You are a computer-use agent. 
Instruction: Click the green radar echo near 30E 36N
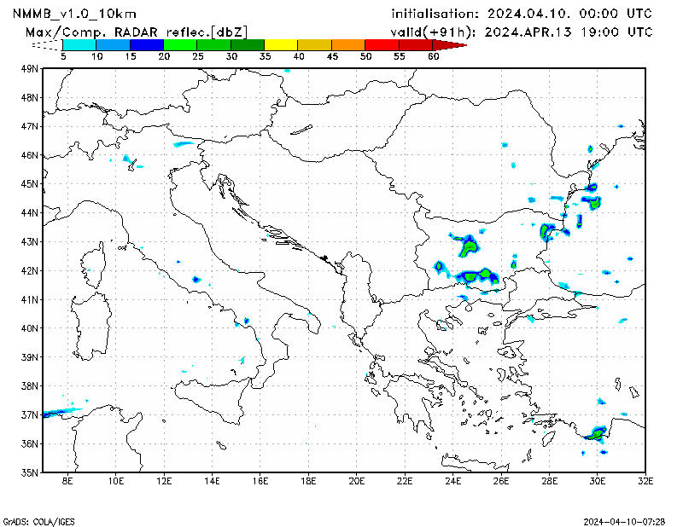point(594,435)
